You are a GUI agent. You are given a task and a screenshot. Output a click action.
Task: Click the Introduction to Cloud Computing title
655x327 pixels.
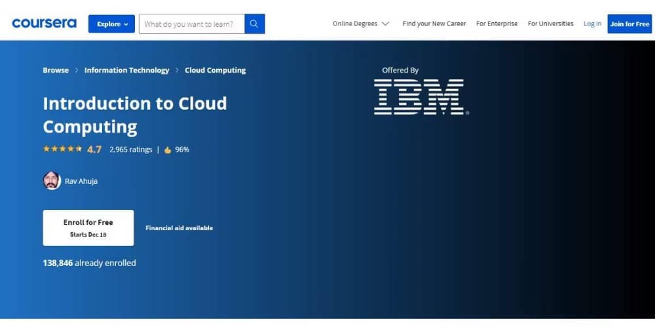coord(134,115)
